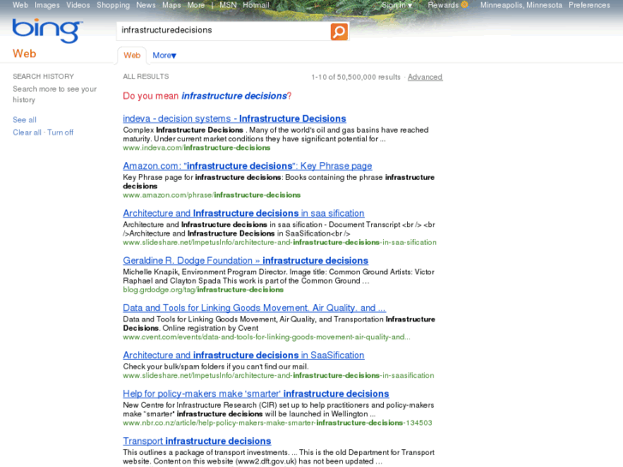
Task: Open Shopping in top navigation
Action: click(113, 5)
